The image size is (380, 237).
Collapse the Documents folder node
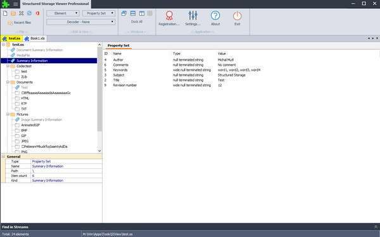point(8,82)
